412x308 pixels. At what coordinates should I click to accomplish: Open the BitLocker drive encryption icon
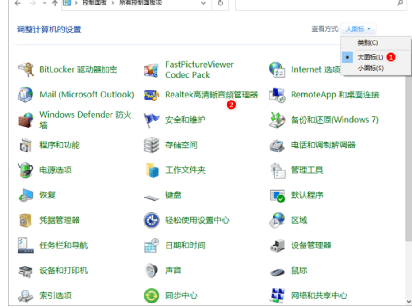(25, 69)
